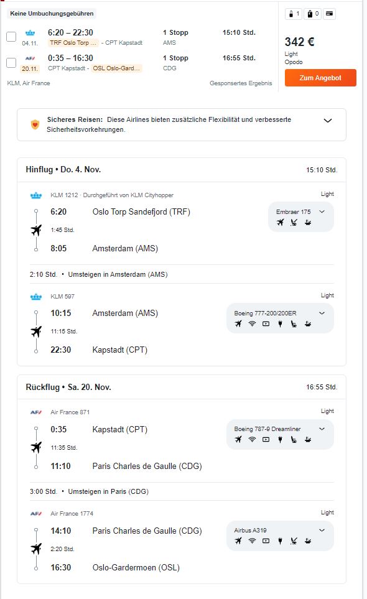Click the checked baggage icon showing 0
367x599 pixels.
point(313,14)
